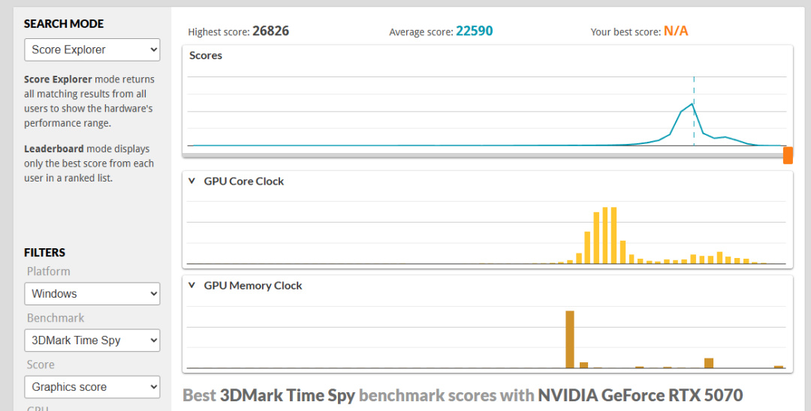
Task: Collapse the GPU Memory Clock chevron
Action: tap(192, 286)
